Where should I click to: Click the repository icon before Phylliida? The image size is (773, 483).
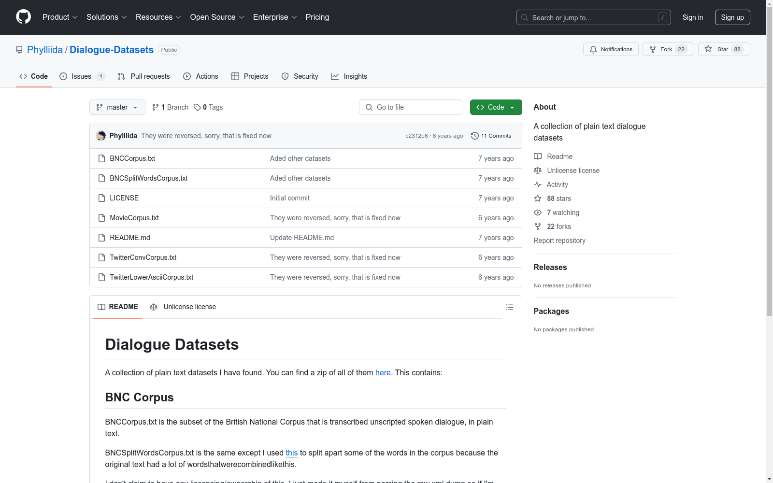pos(19,50)
